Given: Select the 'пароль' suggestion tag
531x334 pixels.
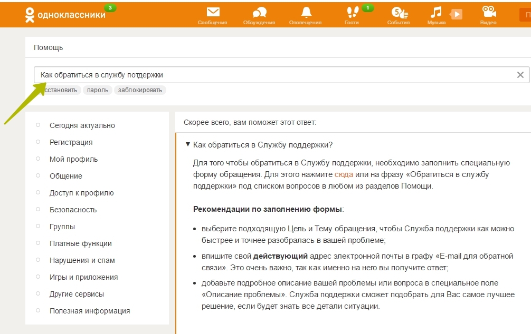Looking at the screenshot, I should pos(98,90).
